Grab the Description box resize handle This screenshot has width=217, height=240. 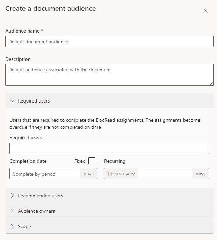[211, 84]
